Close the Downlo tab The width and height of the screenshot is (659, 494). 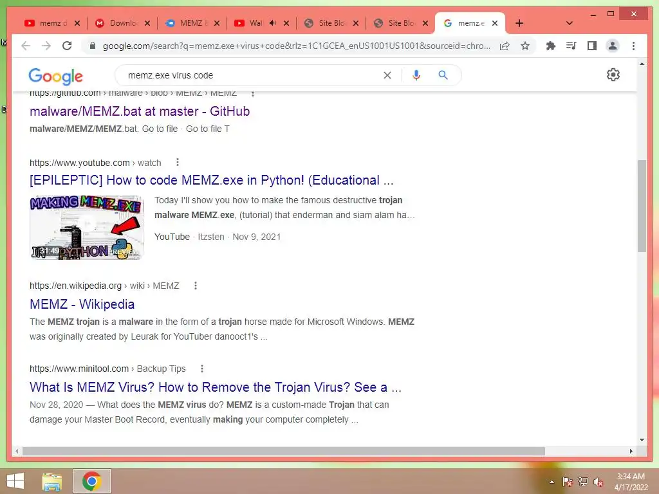pyautogui.click(x=147, y=23)
